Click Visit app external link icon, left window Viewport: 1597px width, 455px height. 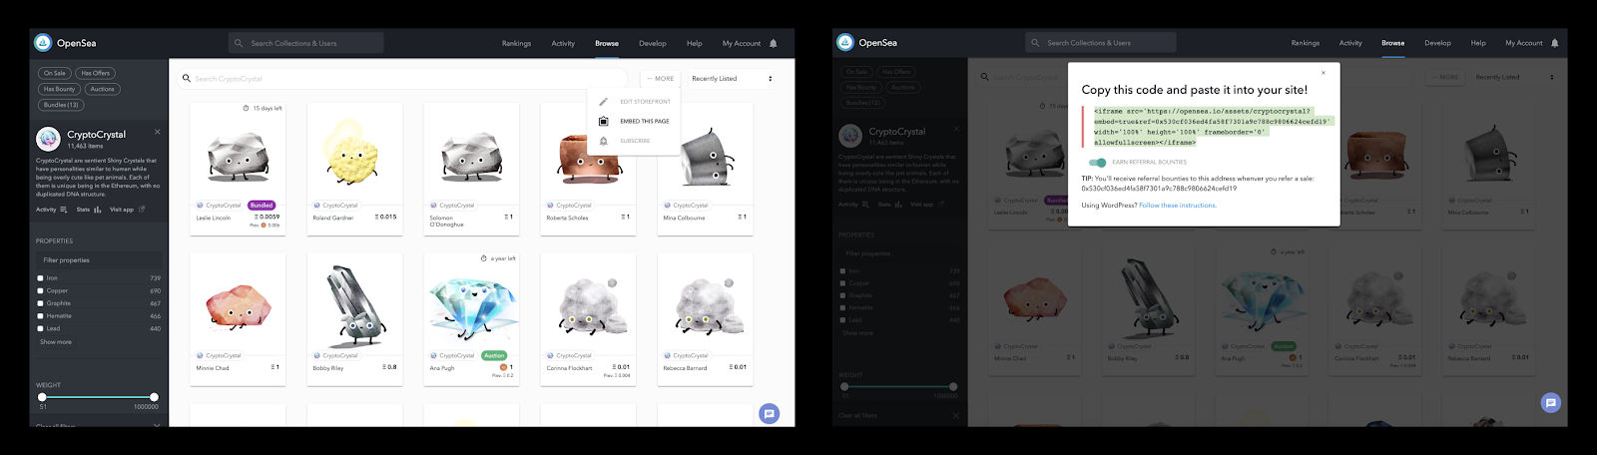click(142, 210)
